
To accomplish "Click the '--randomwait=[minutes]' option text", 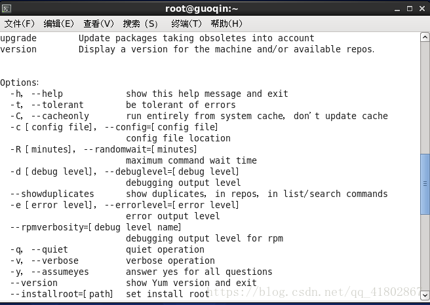I will click(140, 149).
